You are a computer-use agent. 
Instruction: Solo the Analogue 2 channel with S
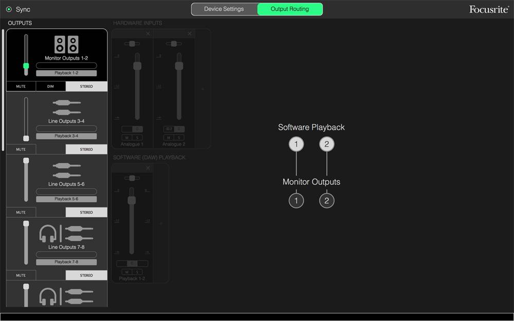[179, 138]
